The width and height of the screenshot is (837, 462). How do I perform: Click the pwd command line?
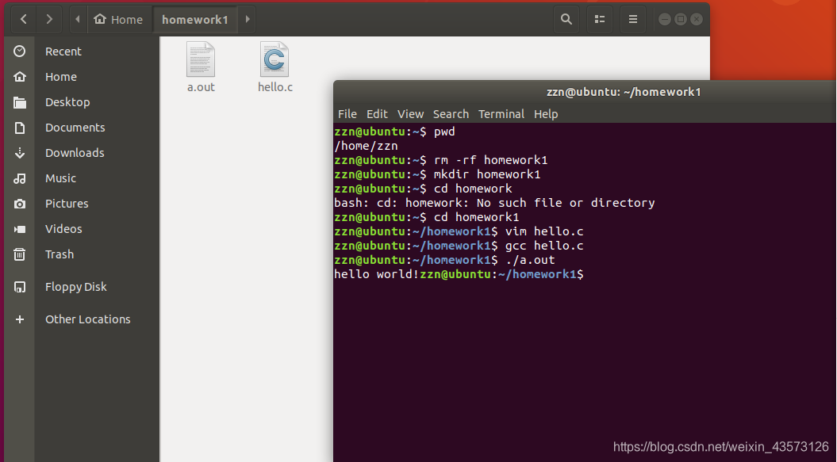tap(394, 132)
